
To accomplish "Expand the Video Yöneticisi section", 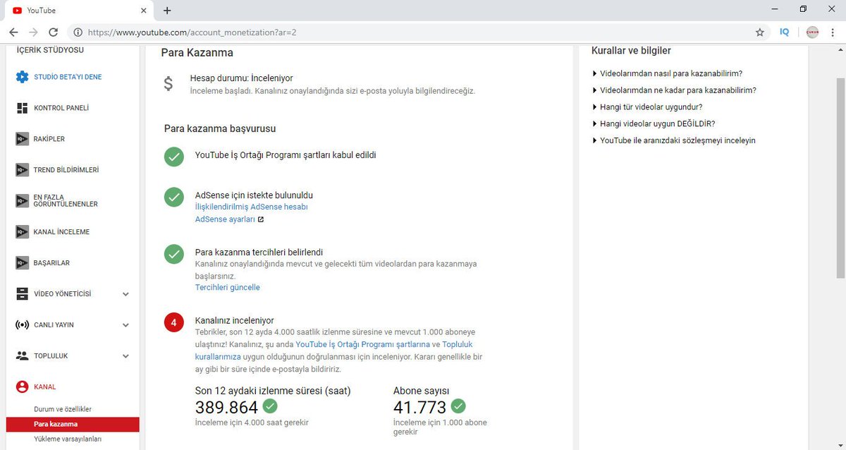I will pos(125,294).
